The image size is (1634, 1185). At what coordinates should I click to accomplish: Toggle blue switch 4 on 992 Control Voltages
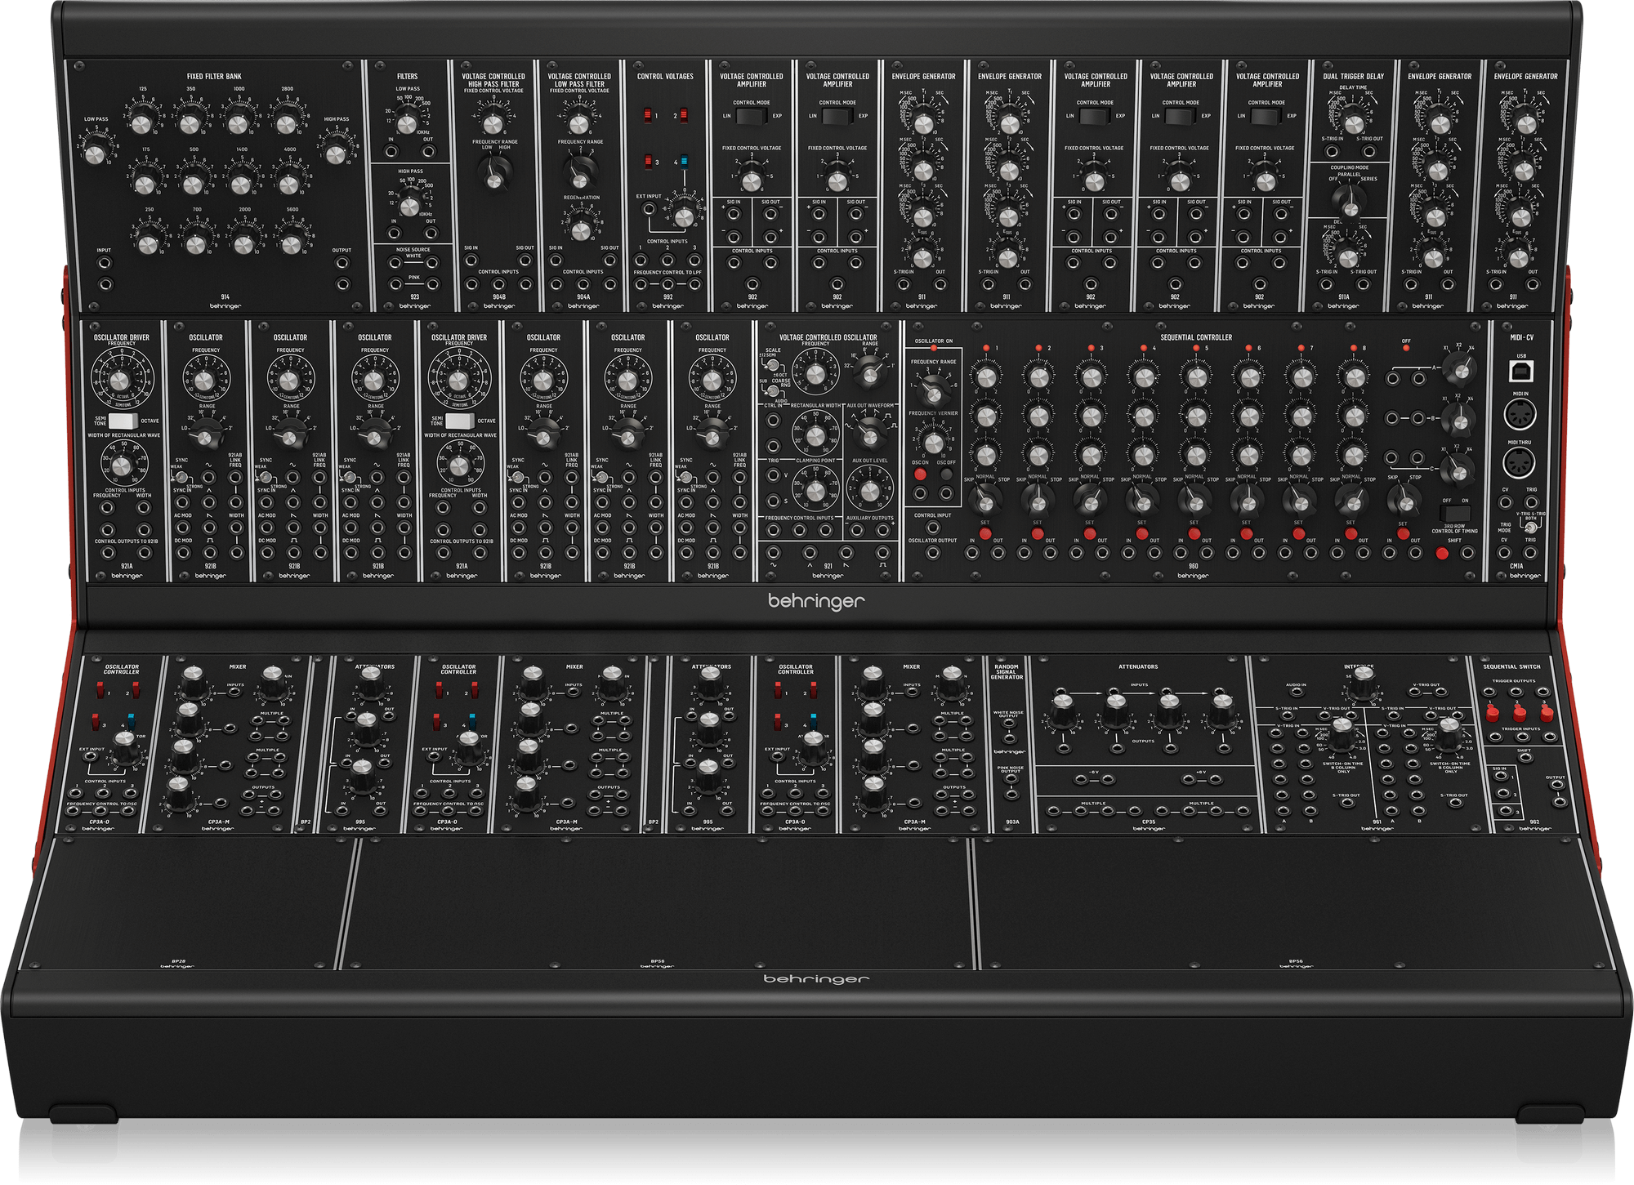click(x=684, y=161)
